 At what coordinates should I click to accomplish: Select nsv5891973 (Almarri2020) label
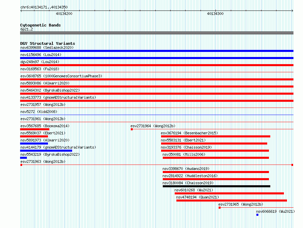[45, 140]
